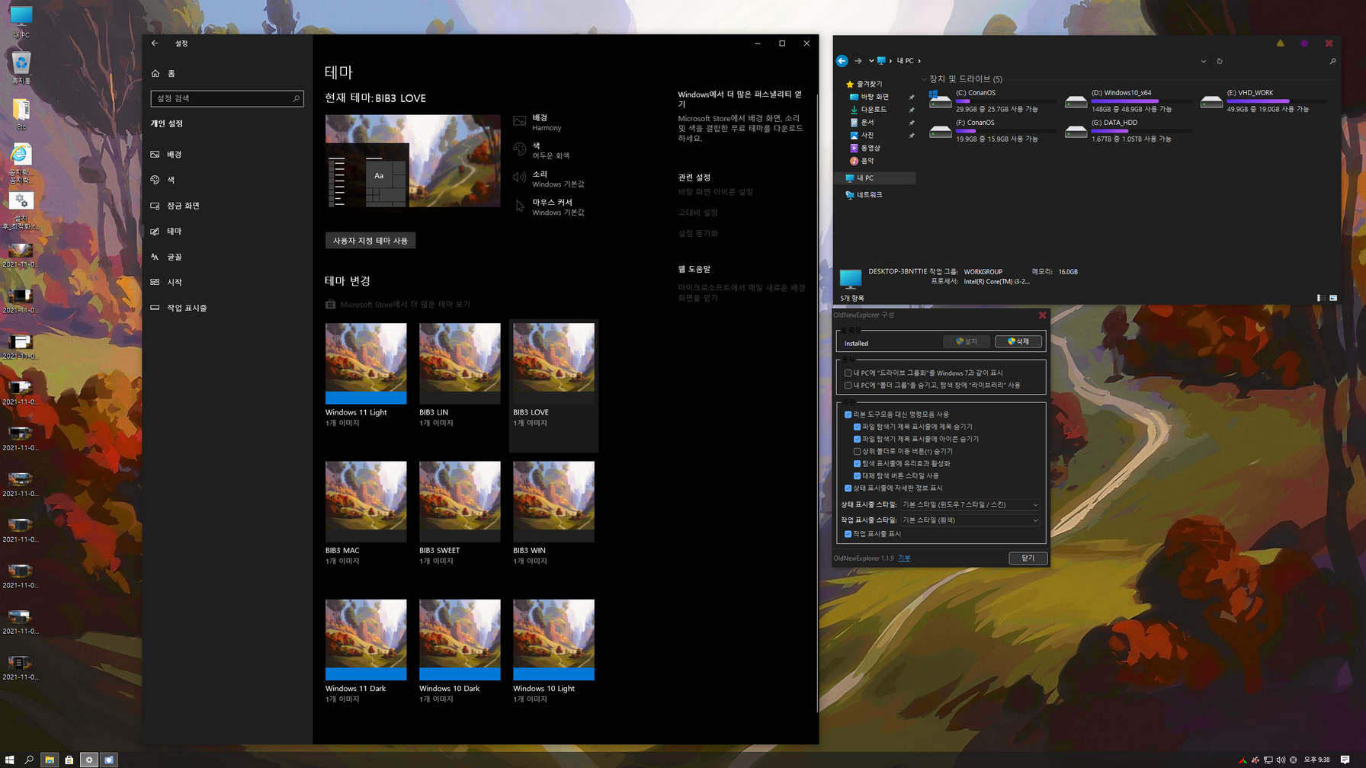The width and height of the screenshot is (1366, 768).
Task: Toggle hide folder group, use libraries checkbox
Action: pyautogui.click(x=848, y=386)
